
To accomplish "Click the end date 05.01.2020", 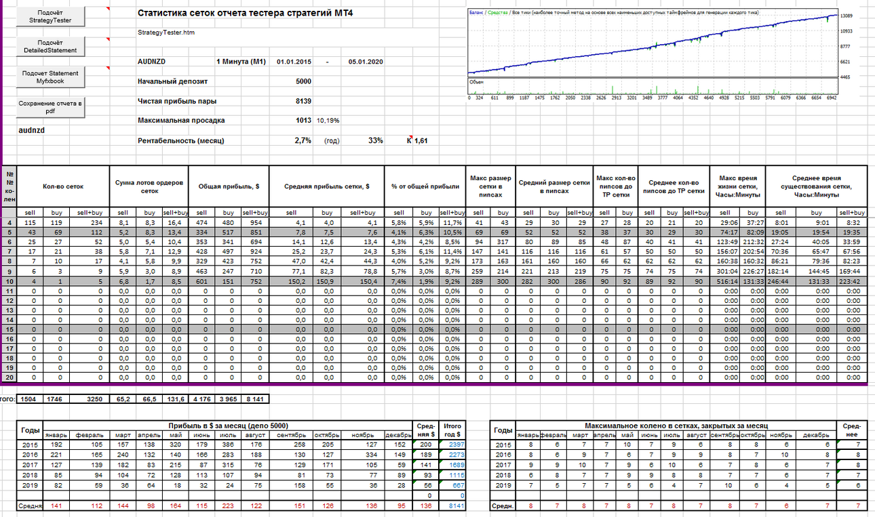I will [366, 62].
